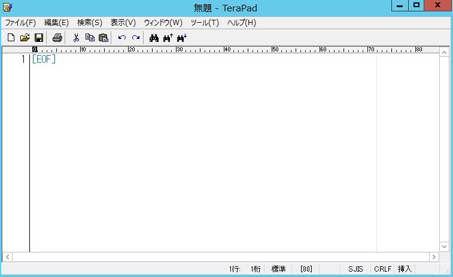This screenshot has width=453, height=277.
Task: Undo the last edit with the undo arrow
Action: click(x=122, y=38)
